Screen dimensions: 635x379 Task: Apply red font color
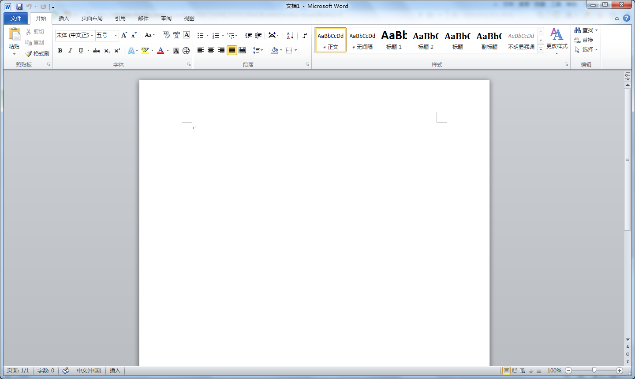pyautogui.click(x=161, y=51)
